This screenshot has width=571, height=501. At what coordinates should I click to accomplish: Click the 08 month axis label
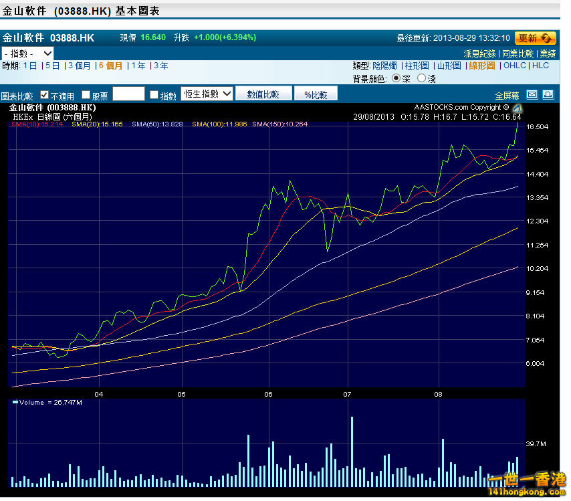coord(438,394)
